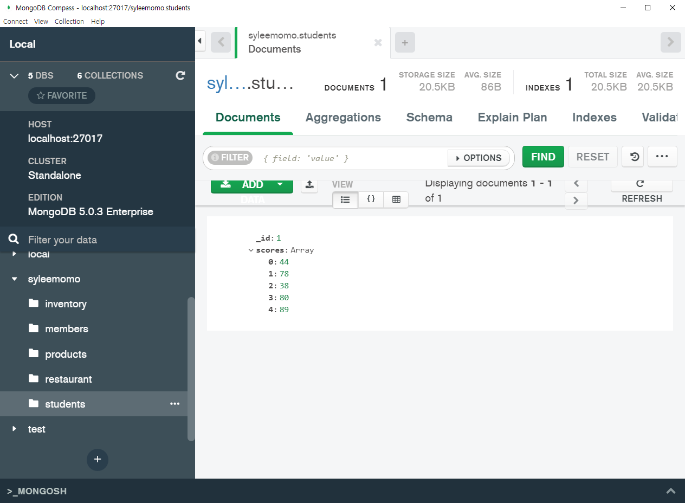Image resolution: width=685 pixels, height=503 pixels.
Task: Click the export collection icon
Action: (x=309, y=185)
